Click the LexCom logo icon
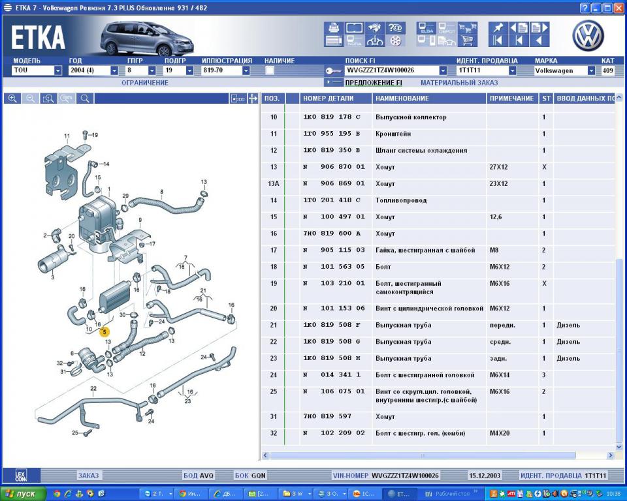627x501 pixels. (21, 475)
